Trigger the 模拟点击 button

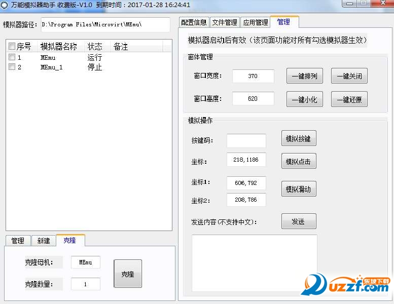pos(298,162)
